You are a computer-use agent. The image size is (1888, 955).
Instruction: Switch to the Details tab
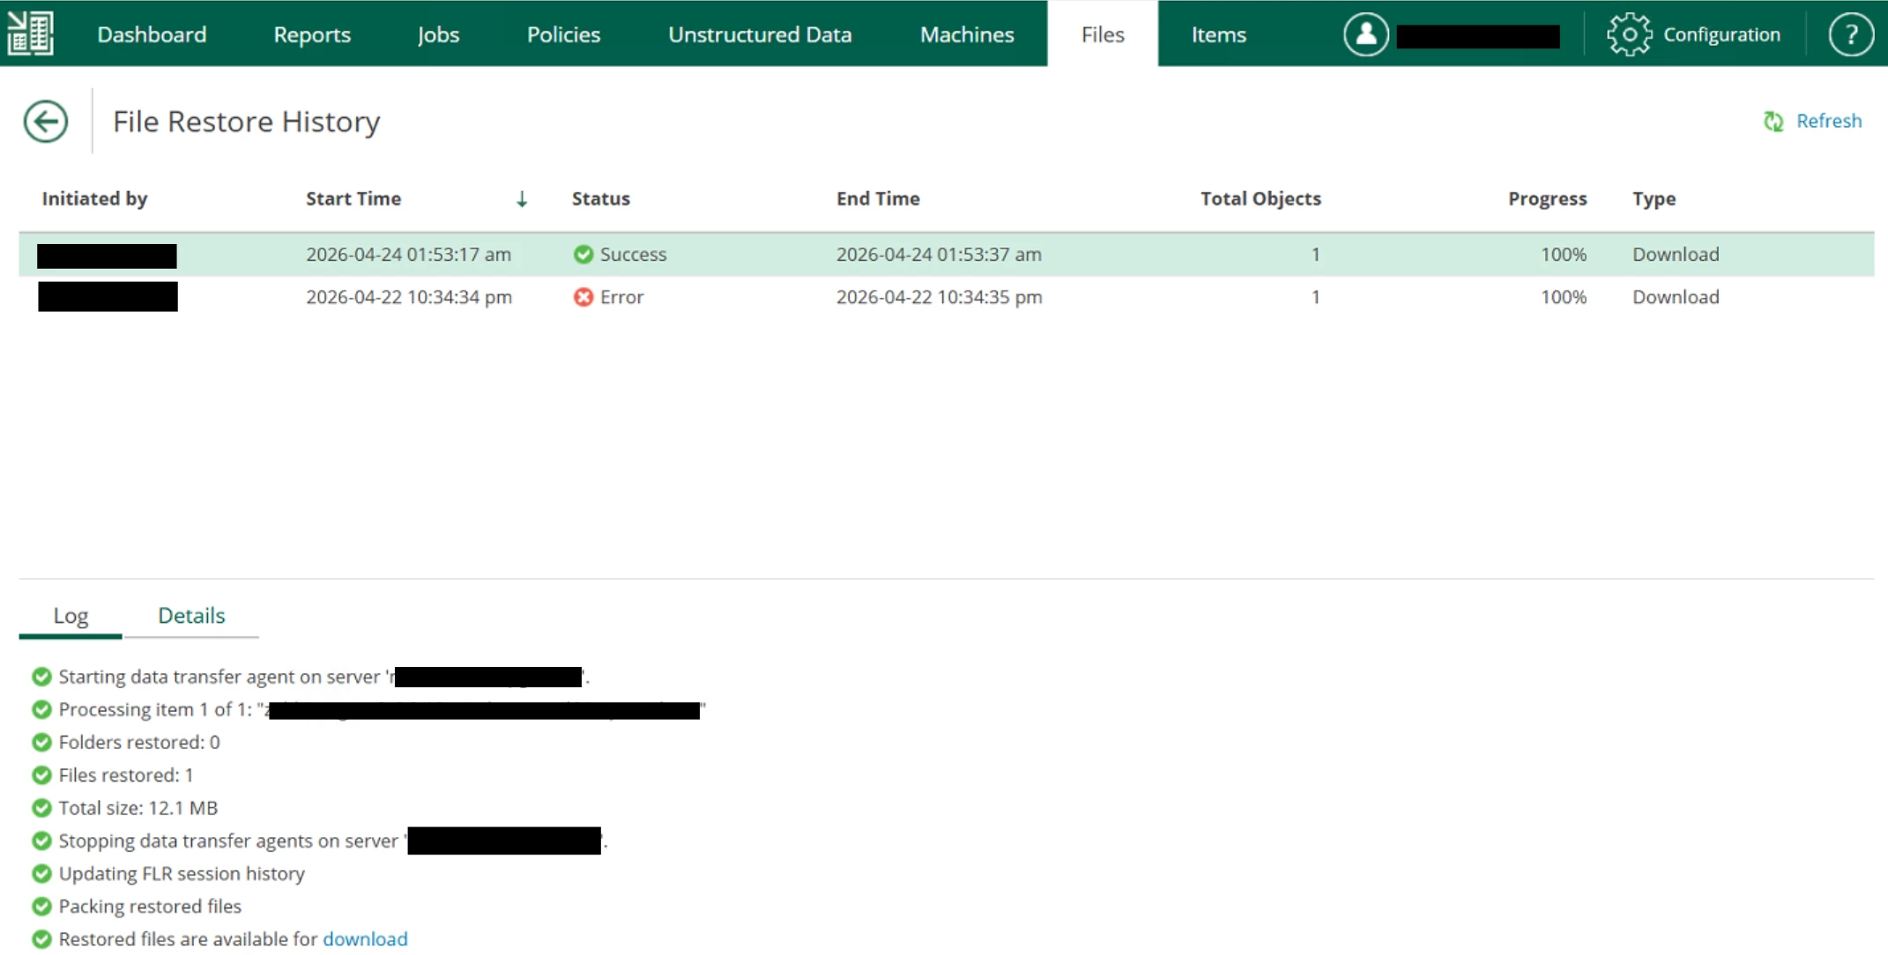click(x=191, y=616)
